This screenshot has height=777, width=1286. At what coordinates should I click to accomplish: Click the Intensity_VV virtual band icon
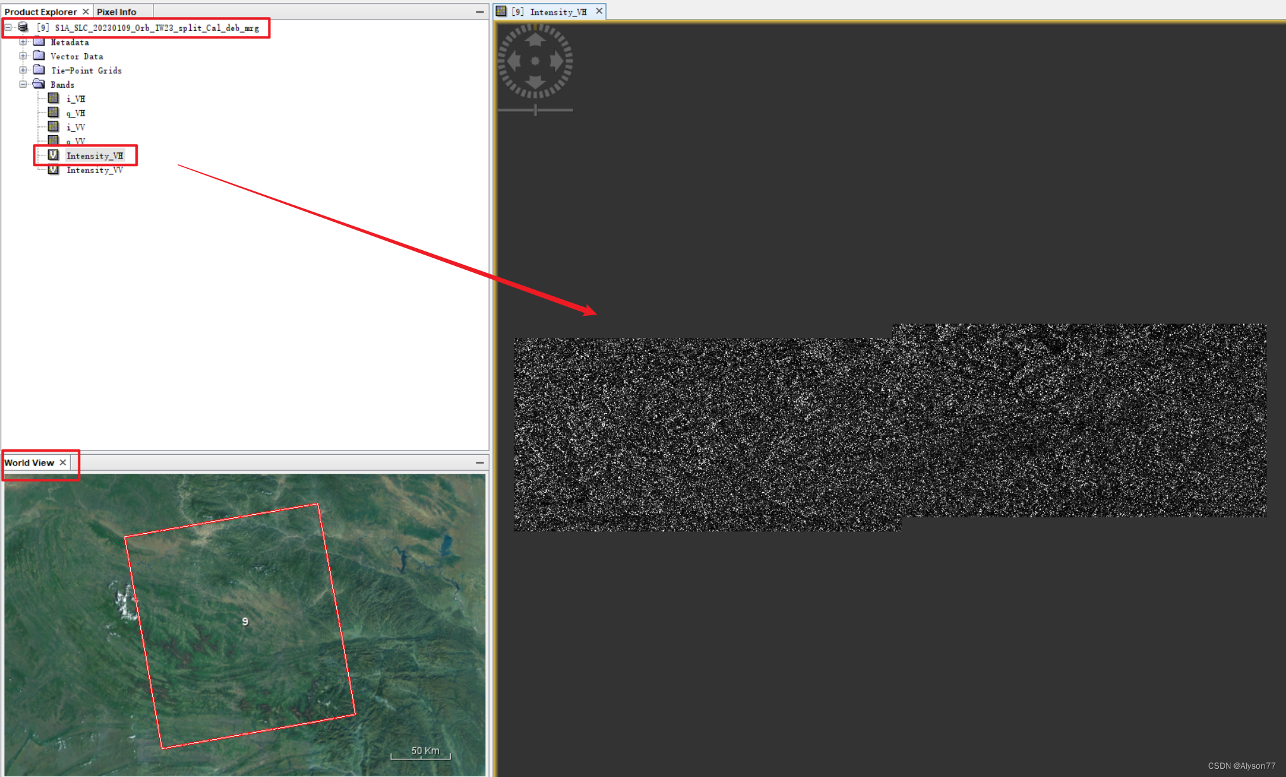54,170
